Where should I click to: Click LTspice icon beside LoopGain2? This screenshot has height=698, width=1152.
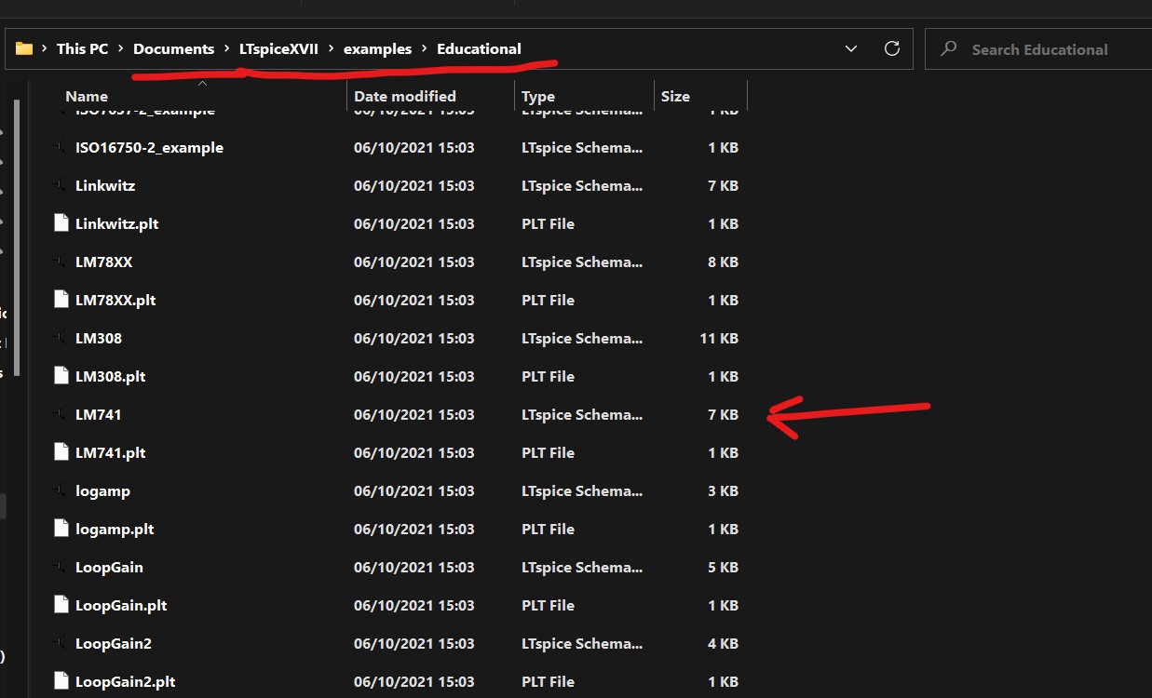pyautogui.click(x=61, y=643)
